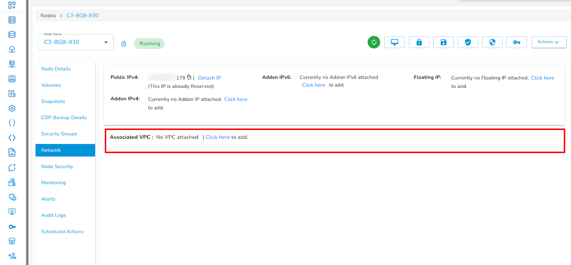The width and height of the screenshot is (571, 265).
Task: Click the shield with clock icon in sidebar
Action: [12, 197]
